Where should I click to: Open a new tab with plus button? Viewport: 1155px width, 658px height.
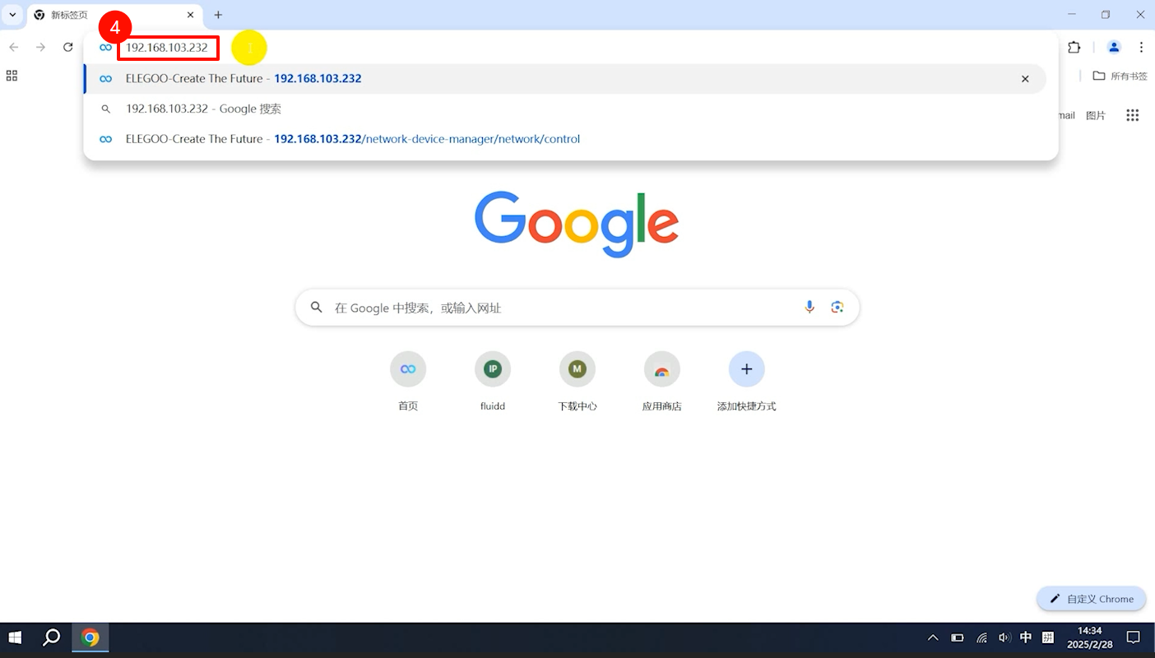pos(218,15)
